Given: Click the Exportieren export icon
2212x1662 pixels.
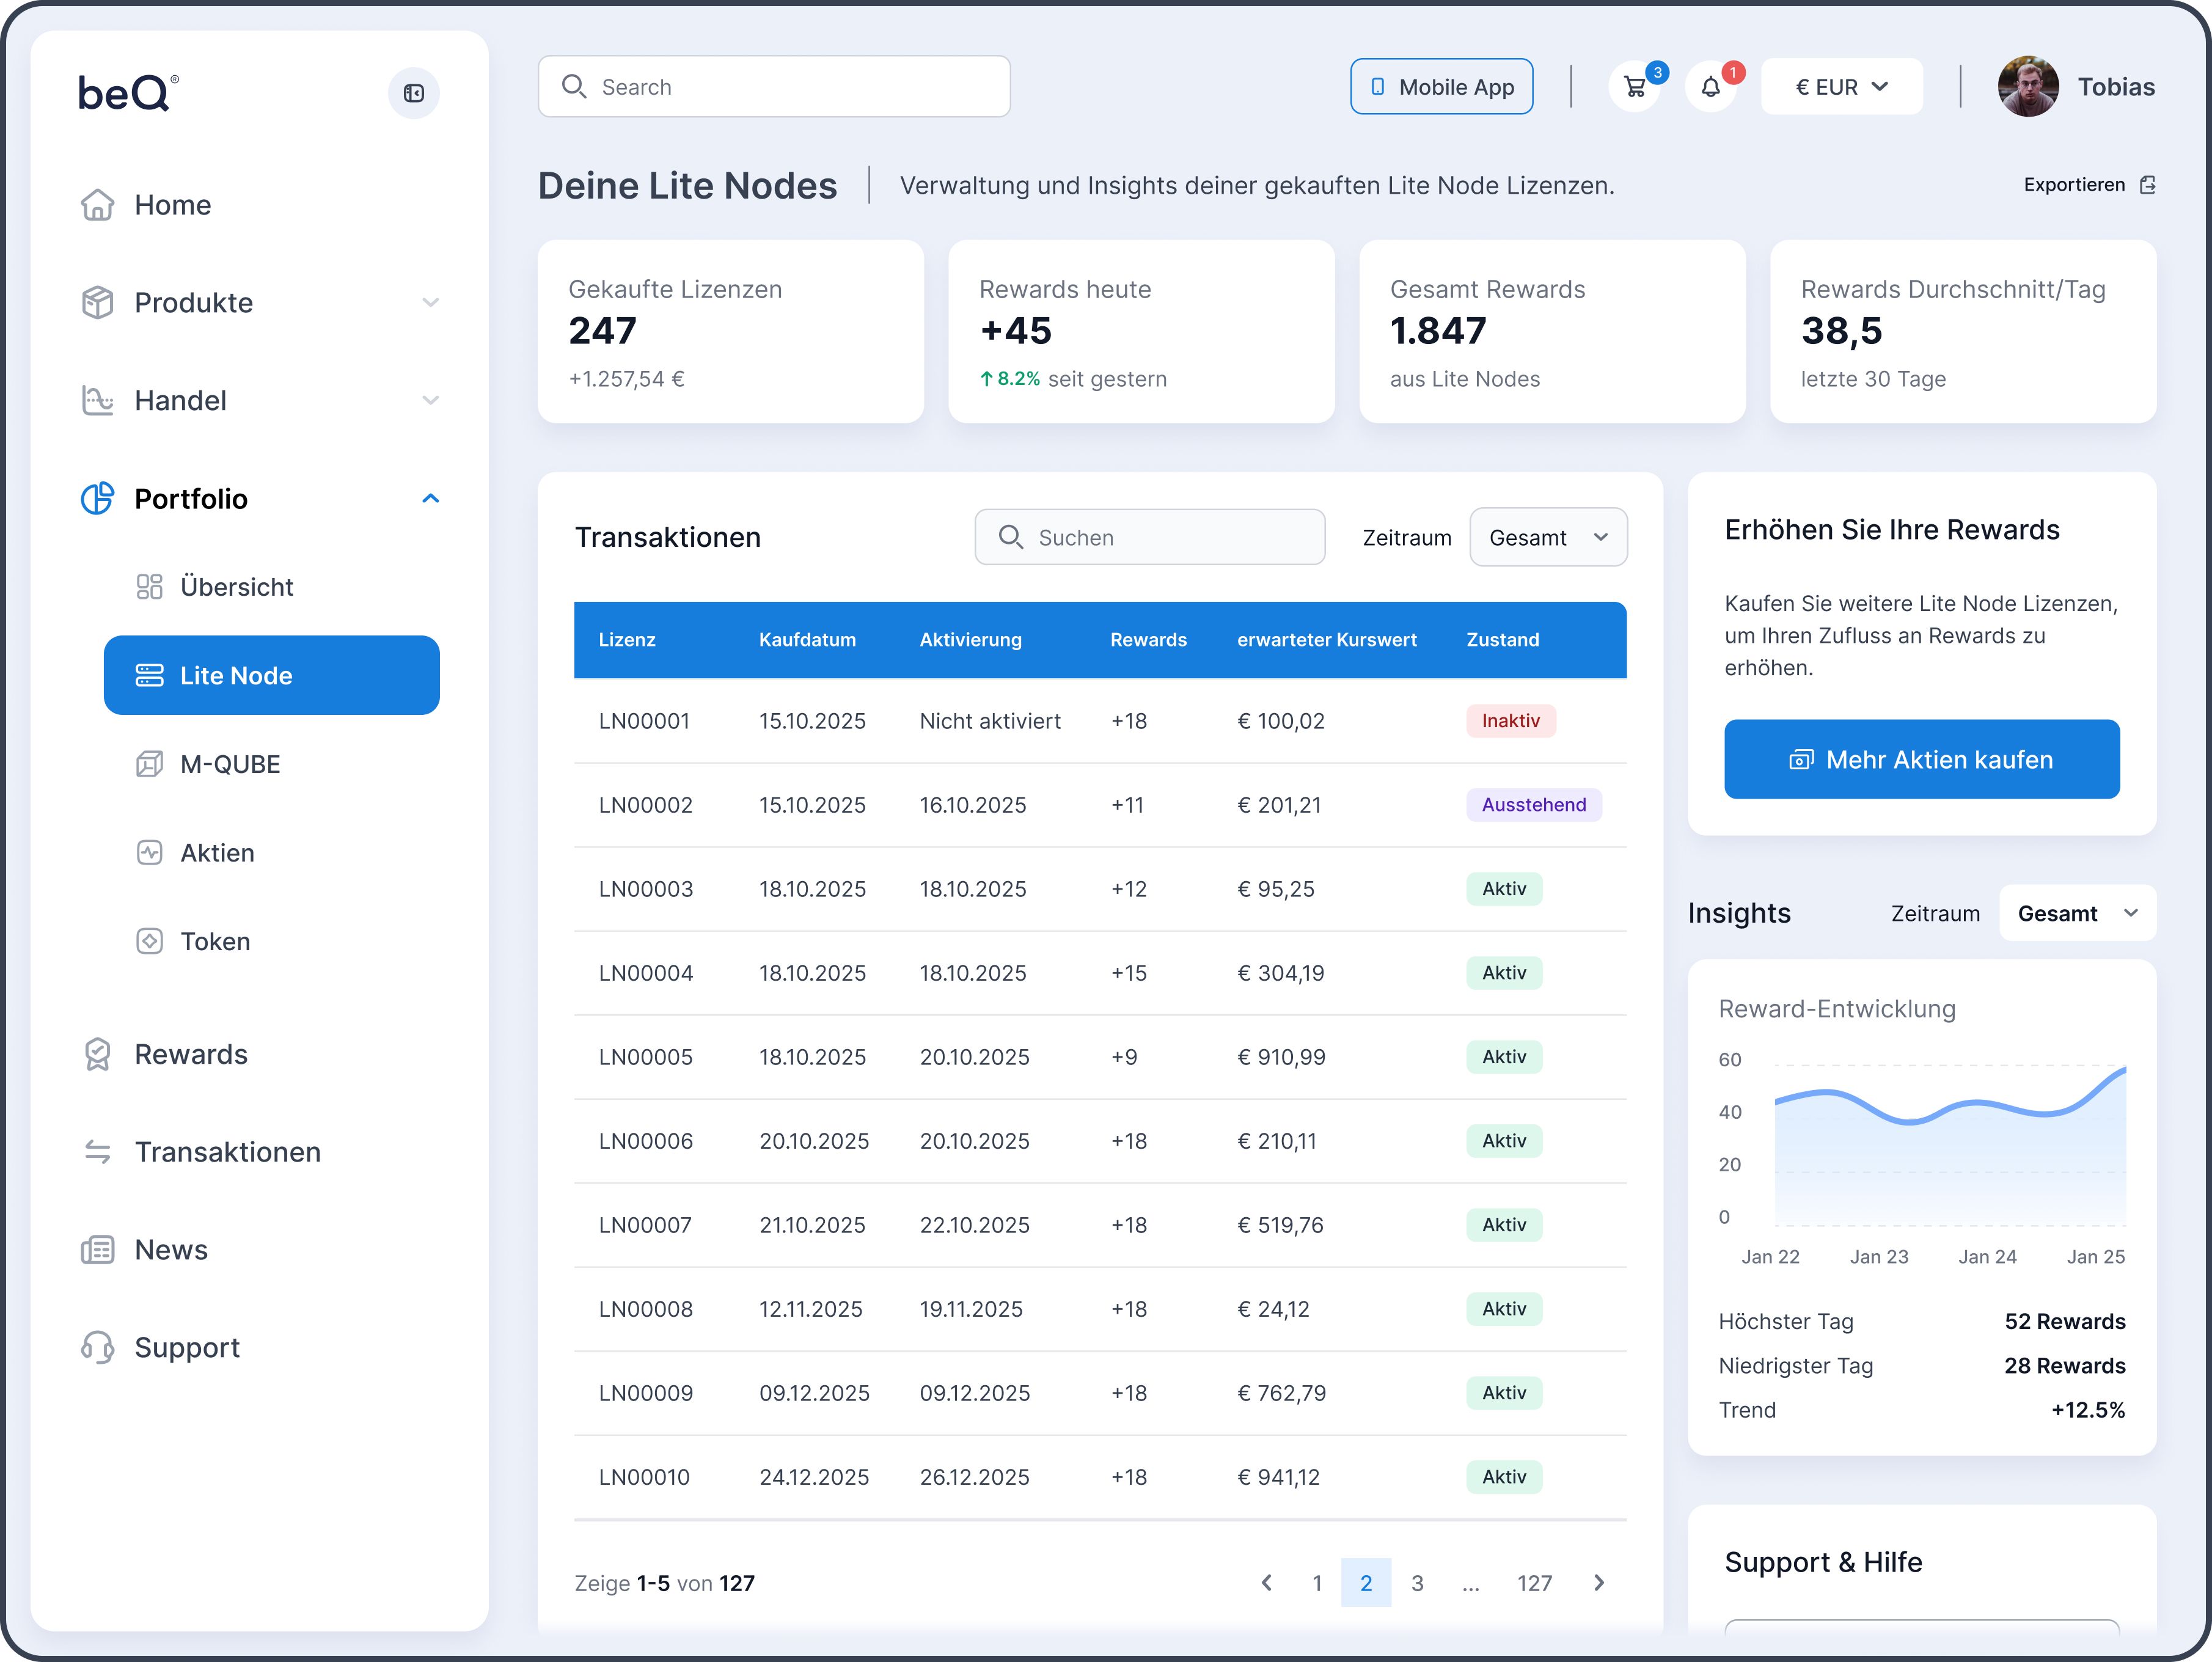Looking at the screenshot, I should [2147, 185].
